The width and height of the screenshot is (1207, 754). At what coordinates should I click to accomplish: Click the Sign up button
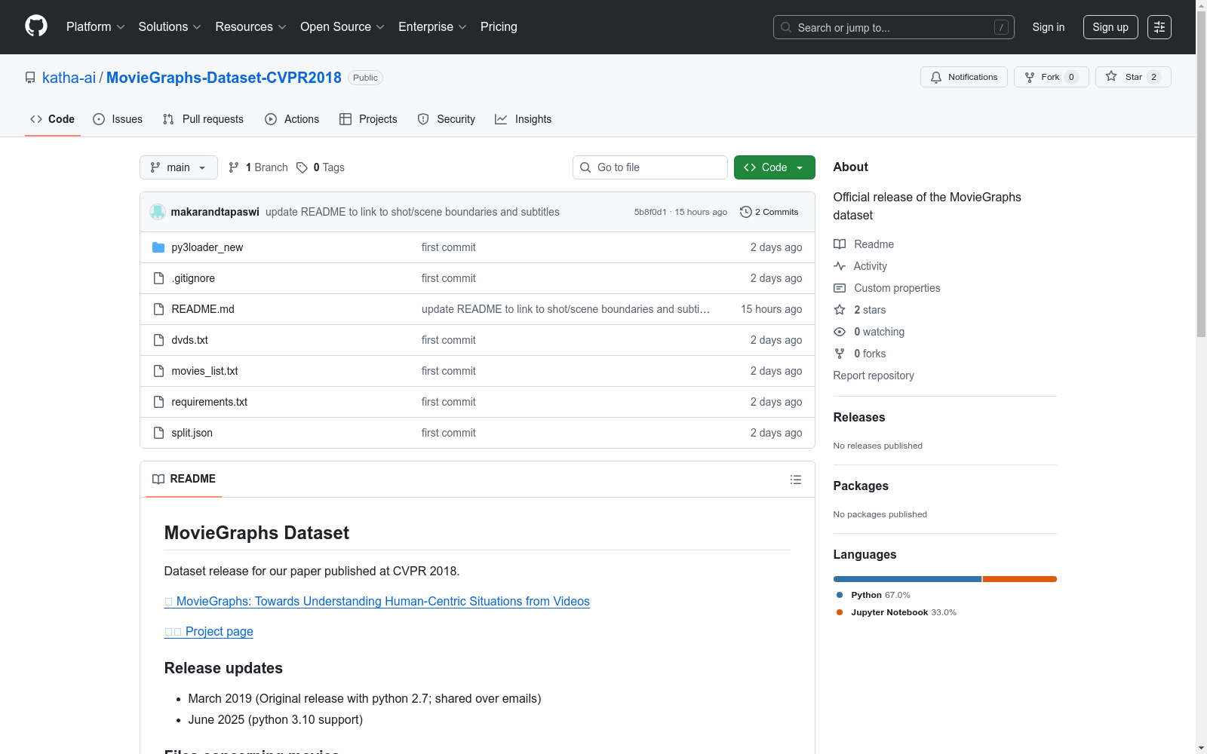coord(1110,27)
